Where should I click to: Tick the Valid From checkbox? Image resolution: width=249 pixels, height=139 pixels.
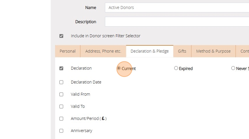(61, 94)
